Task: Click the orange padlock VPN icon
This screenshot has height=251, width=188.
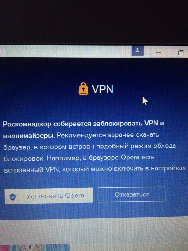Action: point(83,89)
